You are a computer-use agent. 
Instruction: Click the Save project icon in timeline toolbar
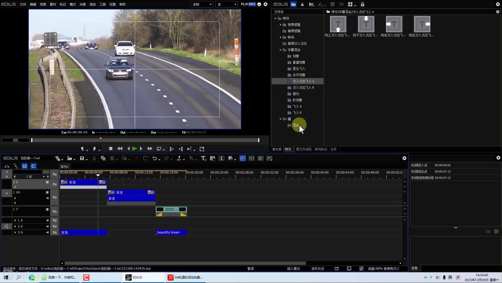pyautogui.click(x=82, y=158)
